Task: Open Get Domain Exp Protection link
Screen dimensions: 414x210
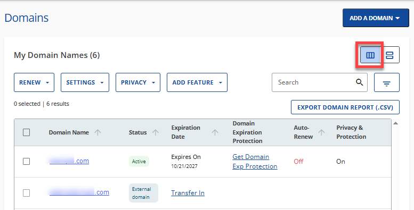Action: click(x=255, y=162)
